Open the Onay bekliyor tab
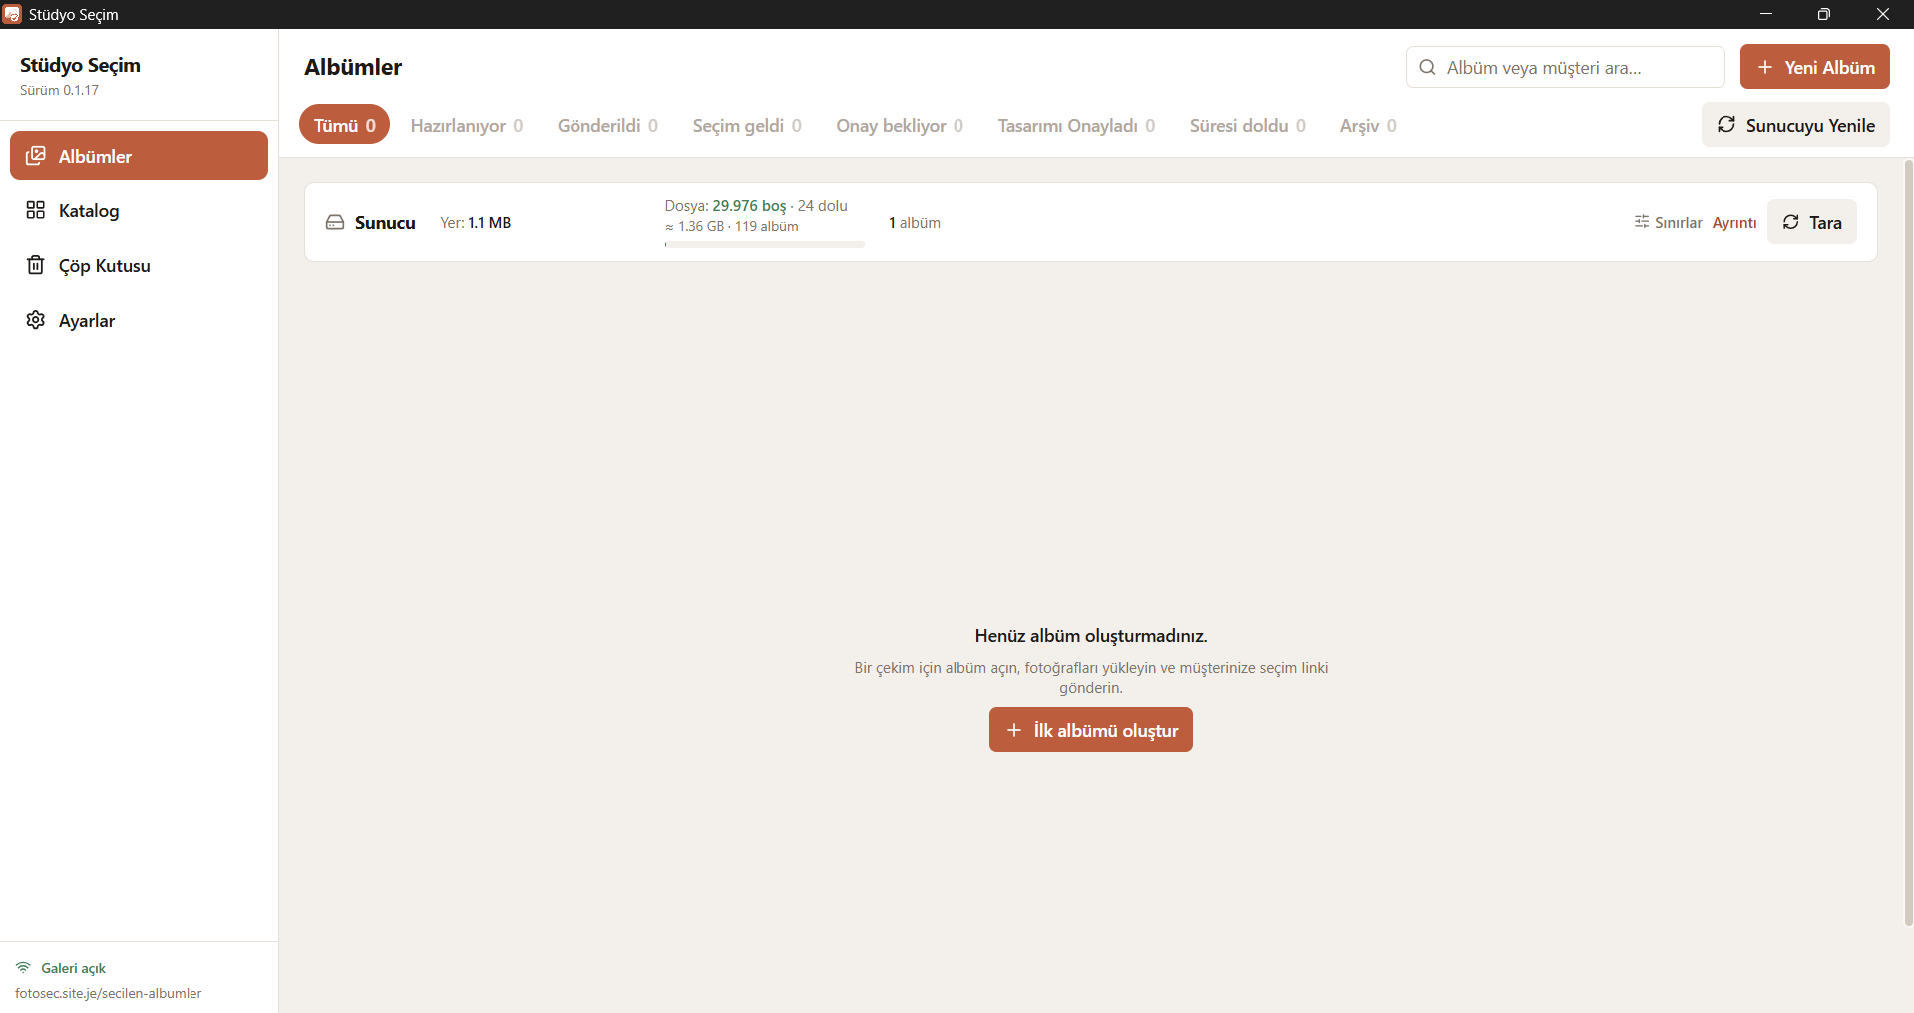 tap(900, 125)
